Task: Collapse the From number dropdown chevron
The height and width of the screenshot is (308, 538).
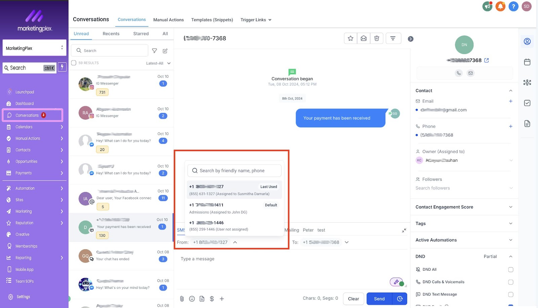Action: point(235,242)
